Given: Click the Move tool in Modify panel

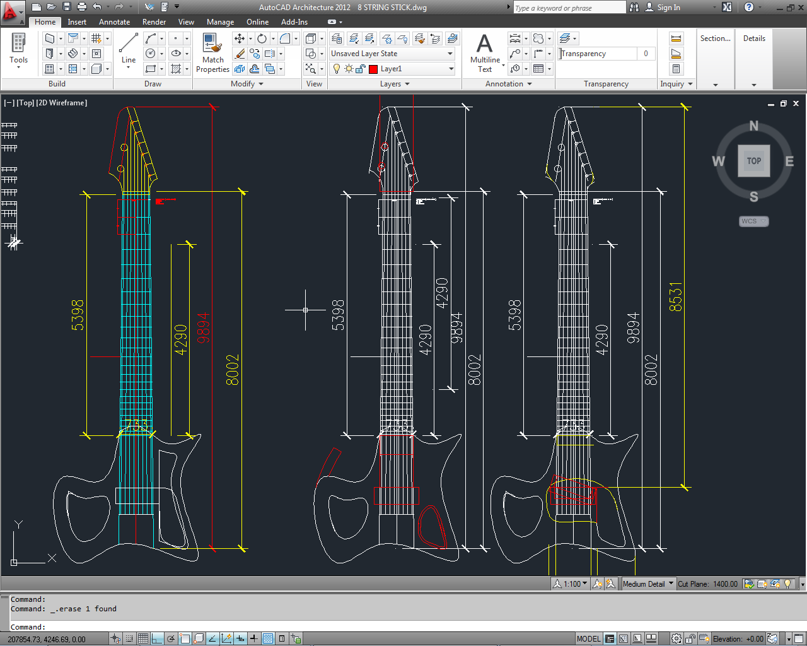Looking at the screenshot, I should 240,38.
